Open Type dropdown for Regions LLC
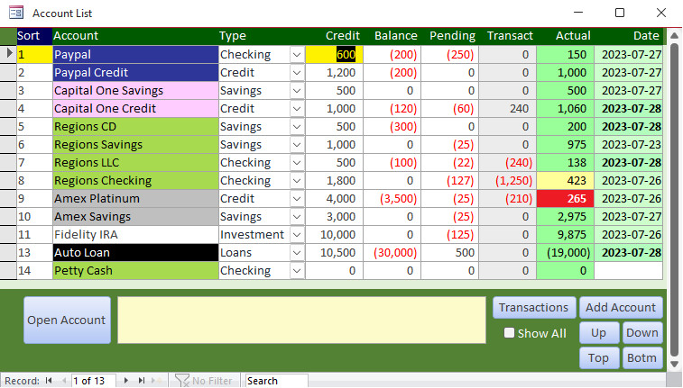The width and height of the screenshot is (683, 388). (x=297, y=163)
